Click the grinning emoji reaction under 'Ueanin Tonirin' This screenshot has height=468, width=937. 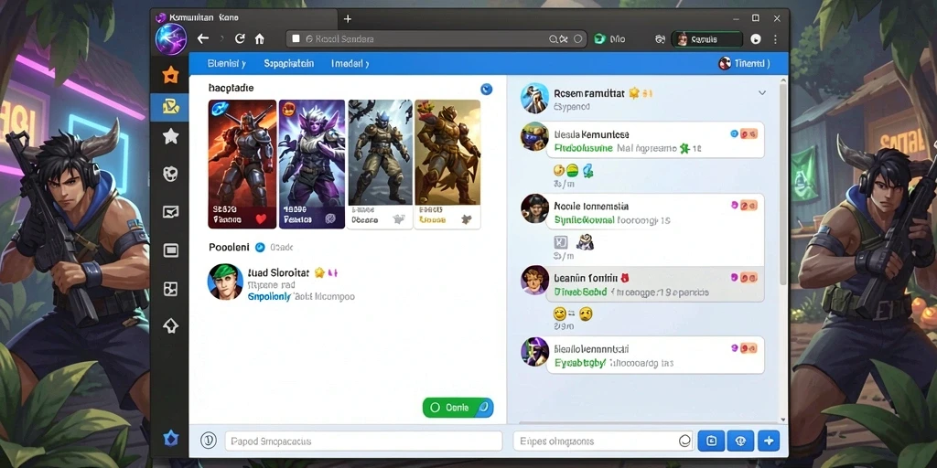(560, 313)
